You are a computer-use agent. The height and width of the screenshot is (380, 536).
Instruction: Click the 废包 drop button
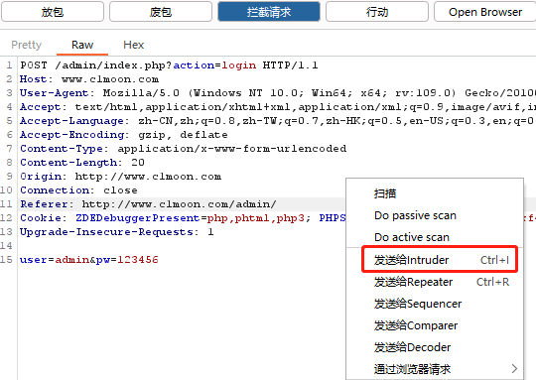[161, 12]
